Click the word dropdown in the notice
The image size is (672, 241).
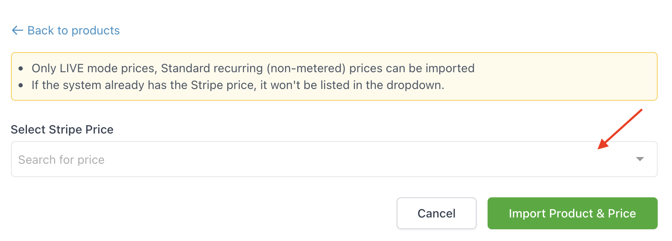[414, 85]
